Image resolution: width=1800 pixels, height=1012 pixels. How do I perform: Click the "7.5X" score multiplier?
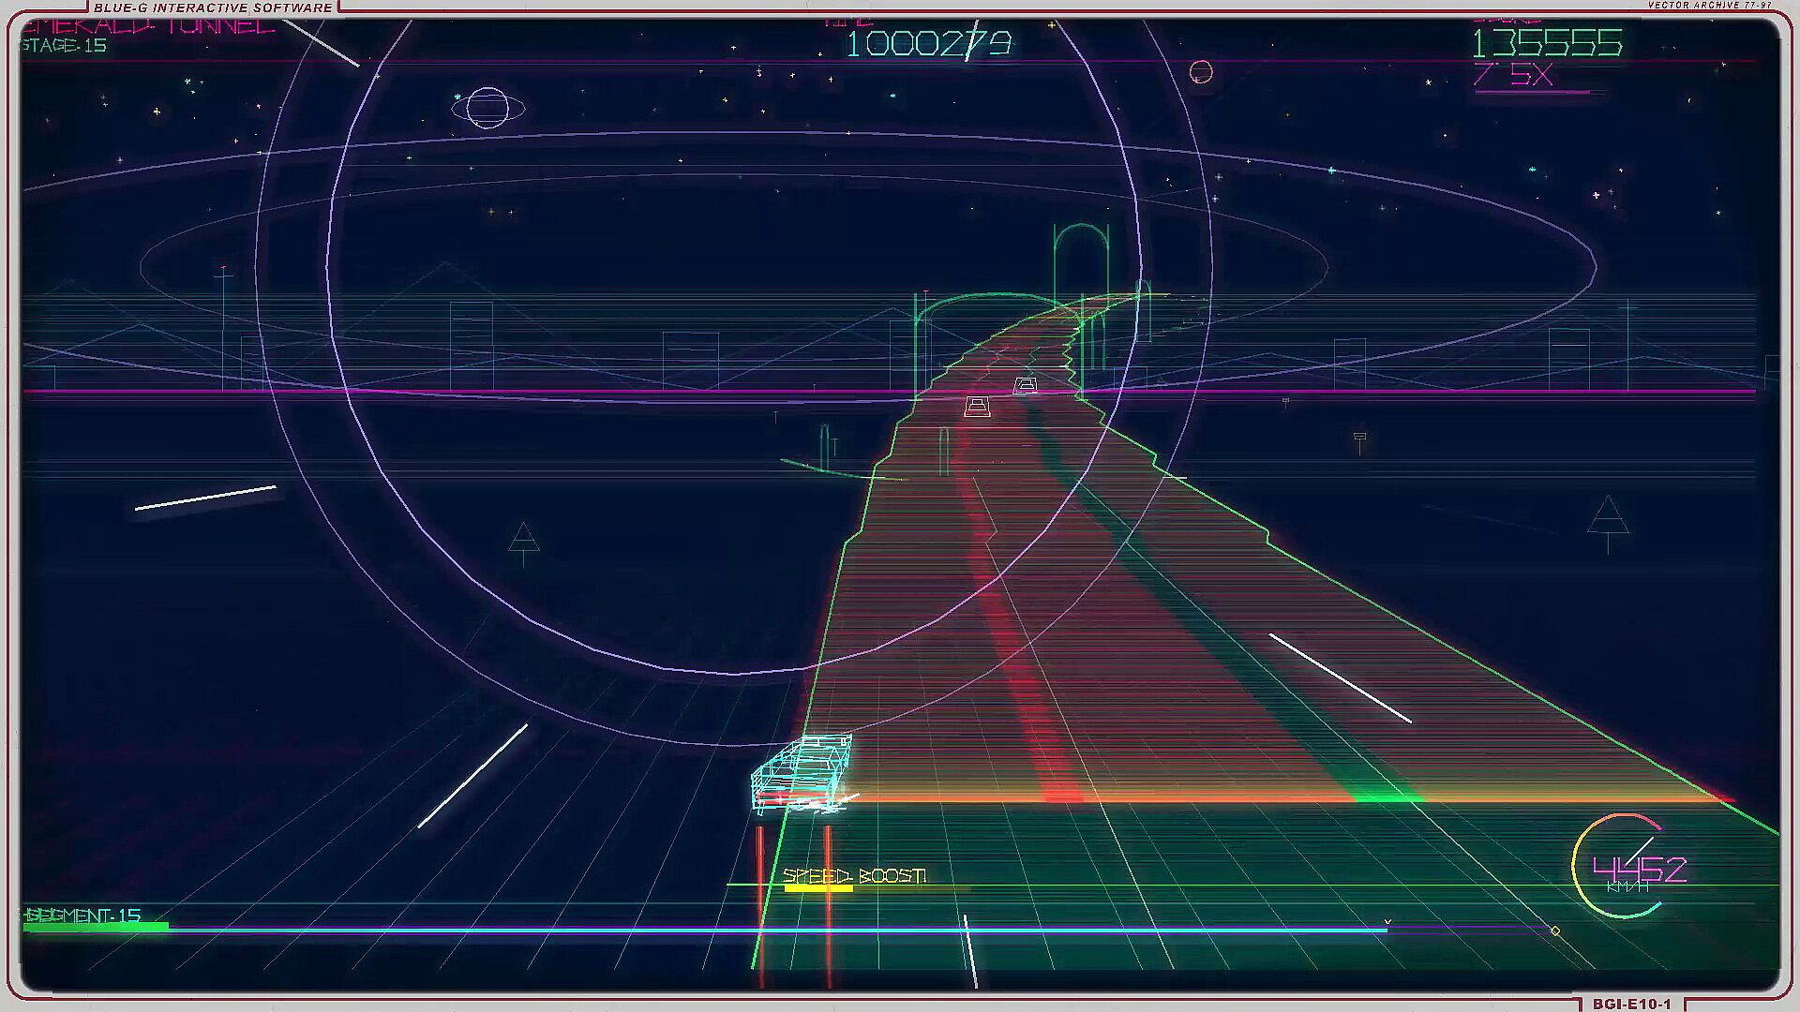click(x=1513, y=74)
